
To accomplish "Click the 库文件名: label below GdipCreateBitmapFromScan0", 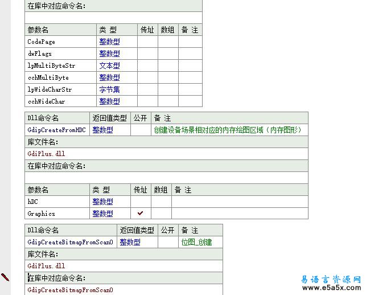I will click(43, 254).
